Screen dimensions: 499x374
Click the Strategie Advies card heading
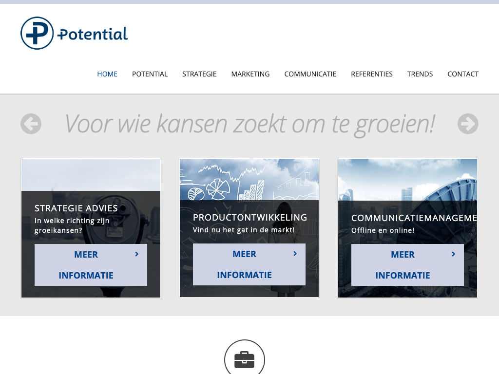click(76, 208)
